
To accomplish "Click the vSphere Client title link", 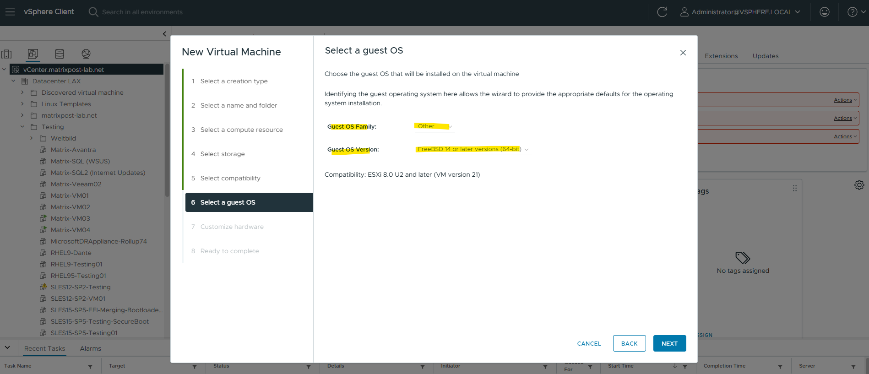I will pyautogui.click(x=49, y=12).
